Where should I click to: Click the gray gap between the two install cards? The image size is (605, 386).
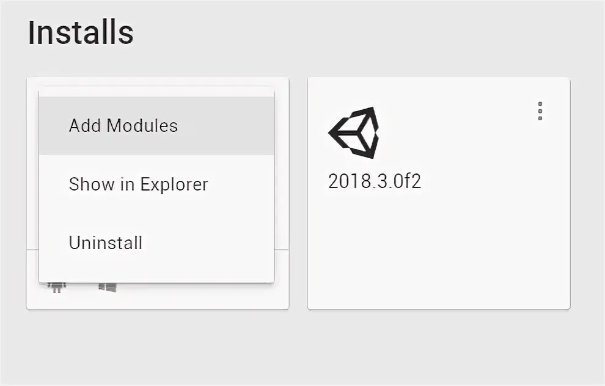point(298,195)
